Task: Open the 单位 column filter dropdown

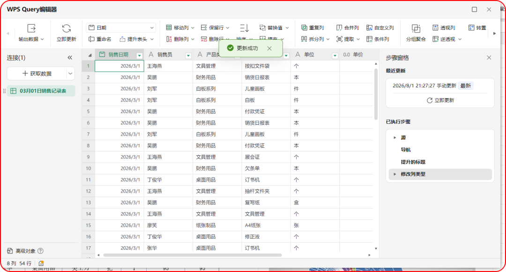Action: pyautogui.click(x=335, y=56)
